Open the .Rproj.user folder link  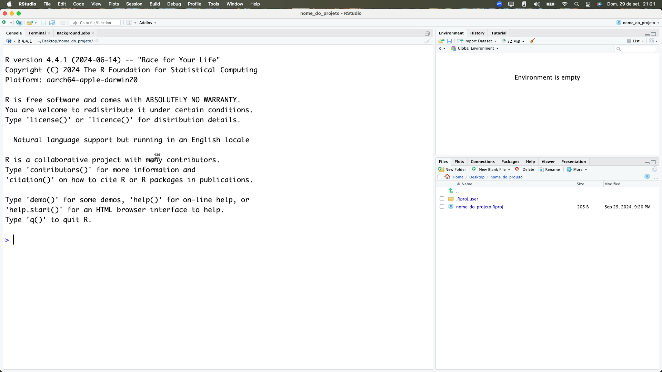coord(467,199)
